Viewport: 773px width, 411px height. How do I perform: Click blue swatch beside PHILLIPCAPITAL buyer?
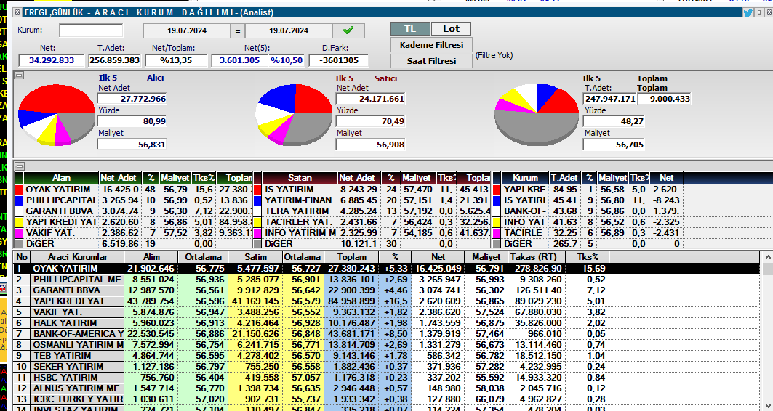pyautogui.click(x=19, y=200)
